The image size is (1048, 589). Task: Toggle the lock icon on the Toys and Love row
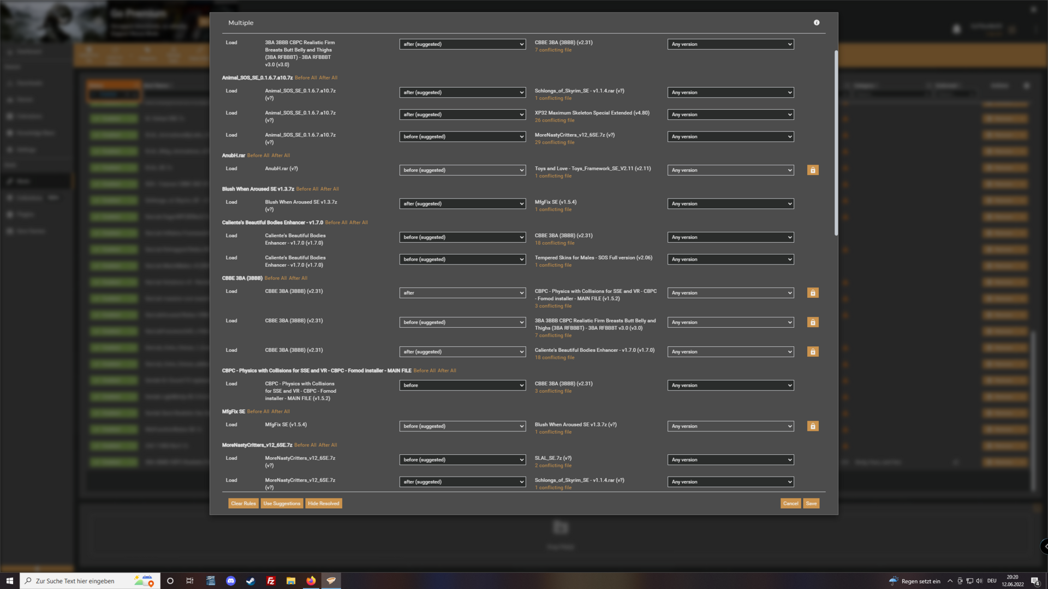(x=813, y=170)
